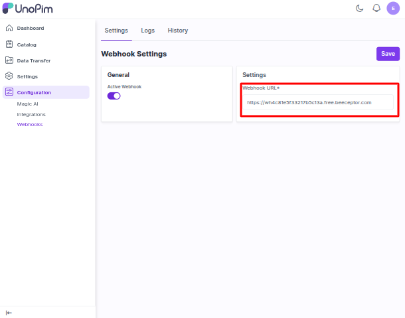Switch to dark mode with the moon icon
This screenshot has height=318, width=405.
coord(360,8)
